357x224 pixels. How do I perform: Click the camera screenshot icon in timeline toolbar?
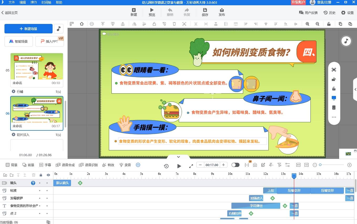coord(255,165)
